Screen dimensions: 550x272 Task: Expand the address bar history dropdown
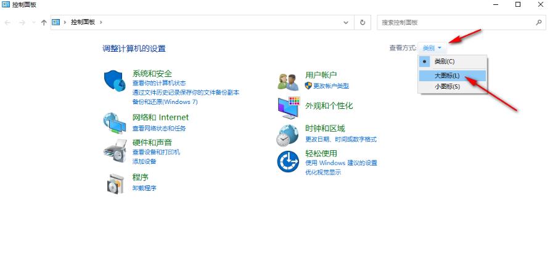[x=346, y=22]
